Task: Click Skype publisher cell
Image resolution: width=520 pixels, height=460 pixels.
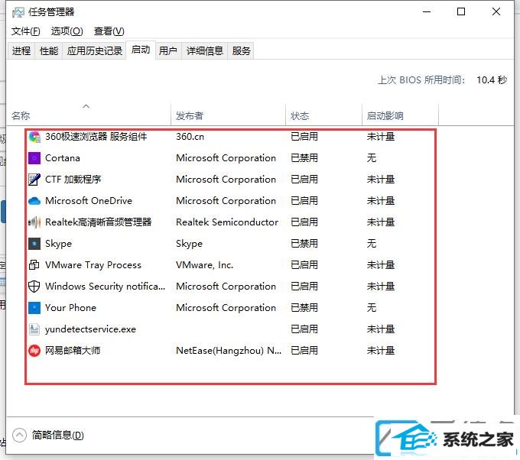Action: [x=189, y=244]
